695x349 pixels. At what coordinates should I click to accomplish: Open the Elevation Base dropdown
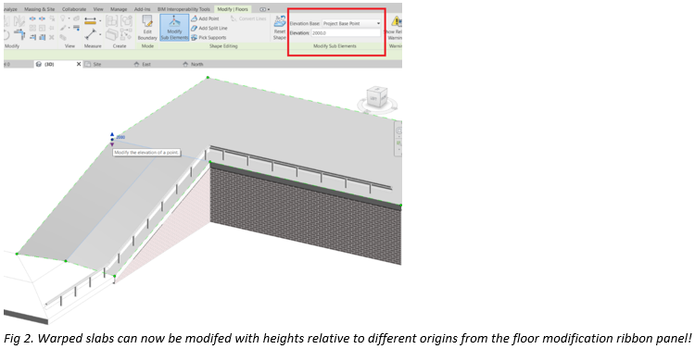pyautogui.click(x=351, y=23)
